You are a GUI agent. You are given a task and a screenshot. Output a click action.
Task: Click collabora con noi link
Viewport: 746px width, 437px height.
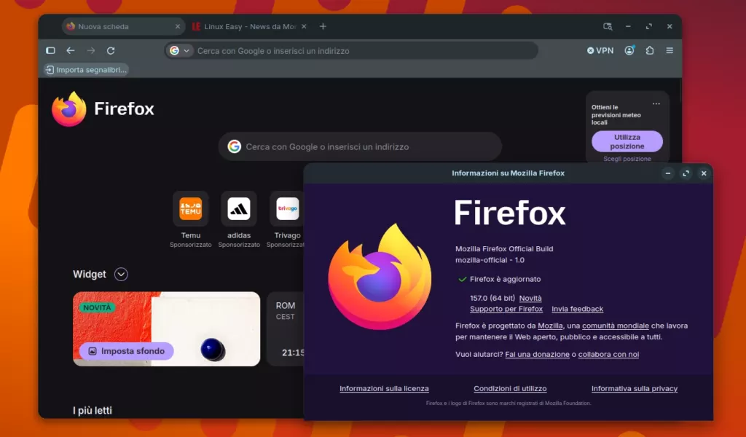tap(608, 354)
